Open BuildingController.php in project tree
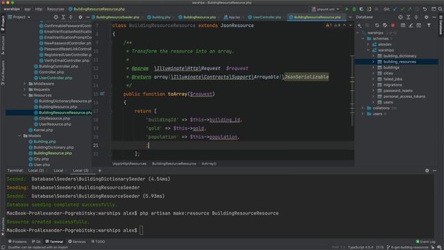The height and width of the screenshot is (250, 444). pyautogui.click(x=58, y=67)
